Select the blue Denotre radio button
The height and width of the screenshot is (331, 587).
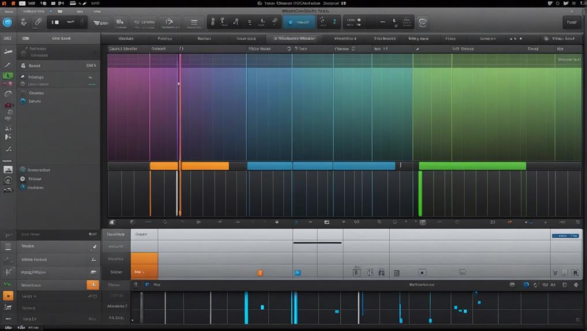[x=23, y=101]
